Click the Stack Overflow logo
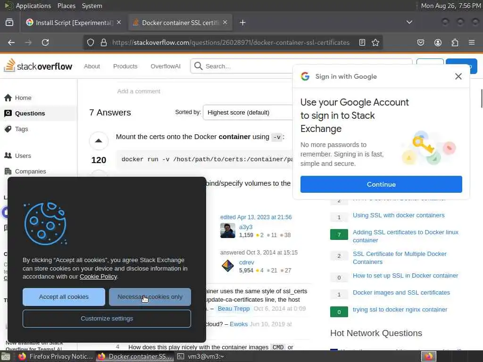The image size is (483, 362). pyautogui.click(x=38, y=66)
